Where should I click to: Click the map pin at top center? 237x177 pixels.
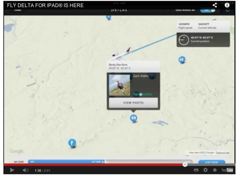(x=109, y=17)
